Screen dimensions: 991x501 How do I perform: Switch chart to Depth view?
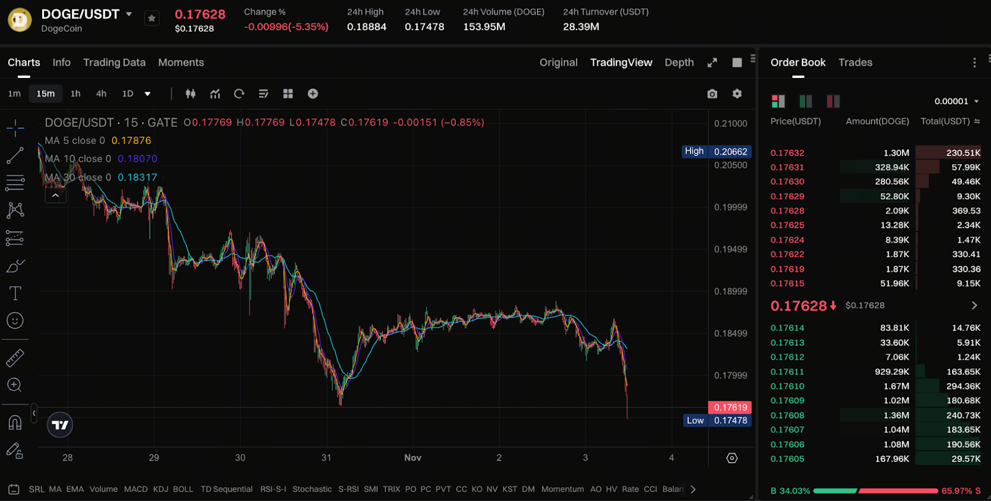(679, 63)
